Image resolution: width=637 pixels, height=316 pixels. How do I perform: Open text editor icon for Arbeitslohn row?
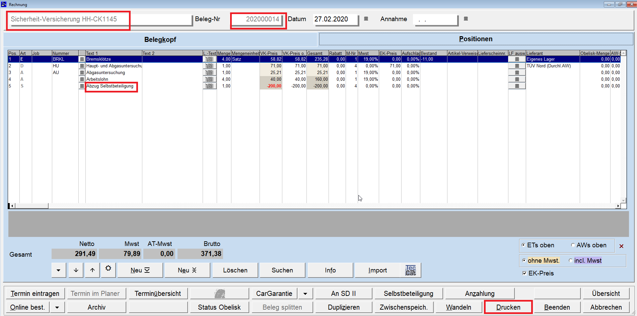coord(82,79)
